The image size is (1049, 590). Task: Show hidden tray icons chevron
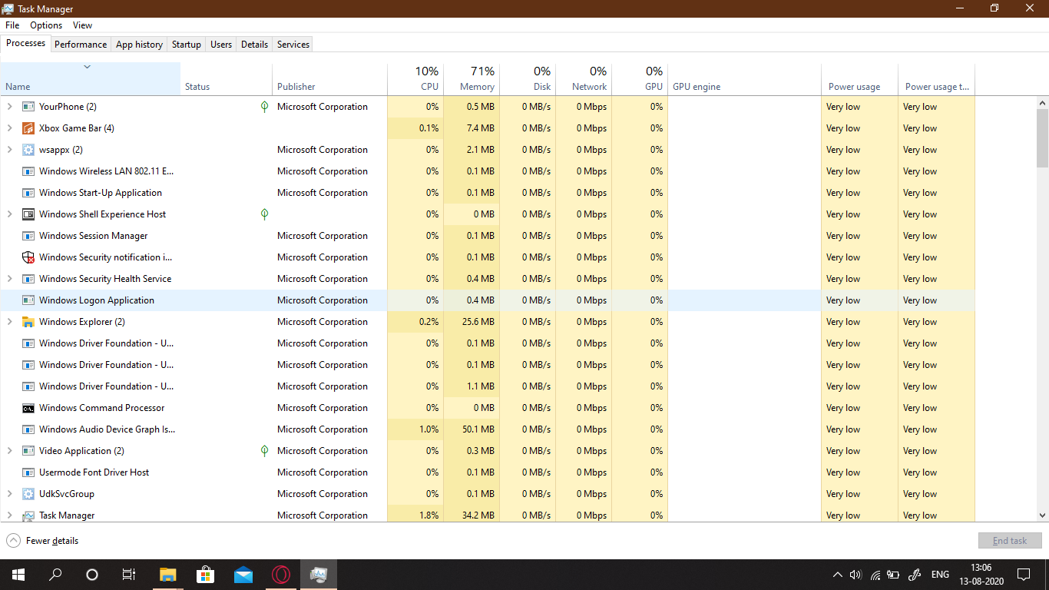coord(837,575)
